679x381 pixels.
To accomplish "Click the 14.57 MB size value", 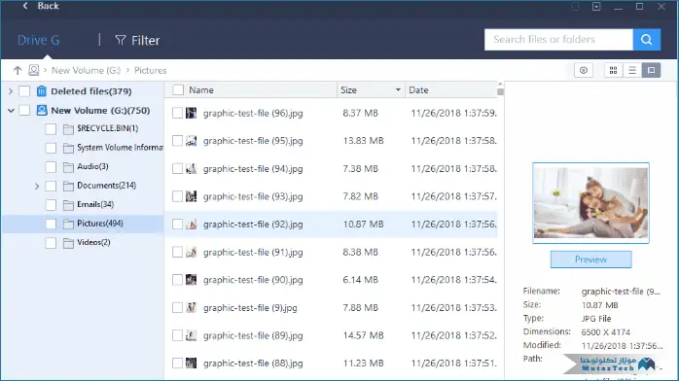I will tap(363, 335).
